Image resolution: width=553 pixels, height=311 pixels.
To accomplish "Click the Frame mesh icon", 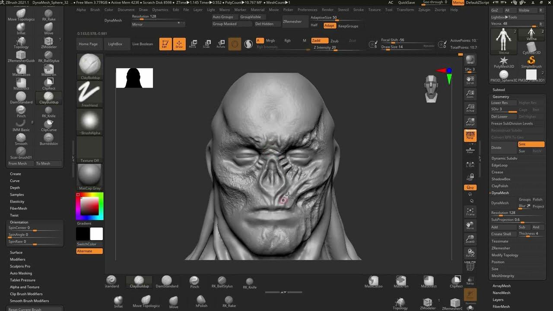I will (470, 211).
